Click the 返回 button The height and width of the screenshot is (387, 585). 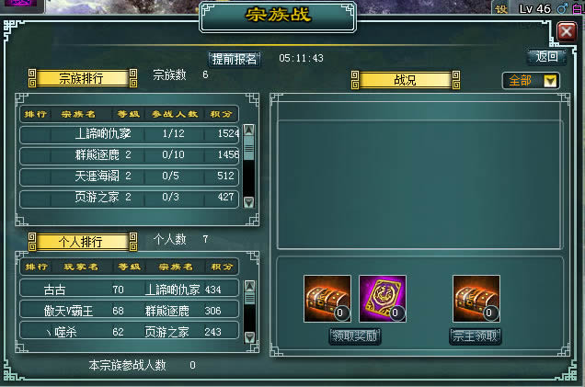click(546, 57)
